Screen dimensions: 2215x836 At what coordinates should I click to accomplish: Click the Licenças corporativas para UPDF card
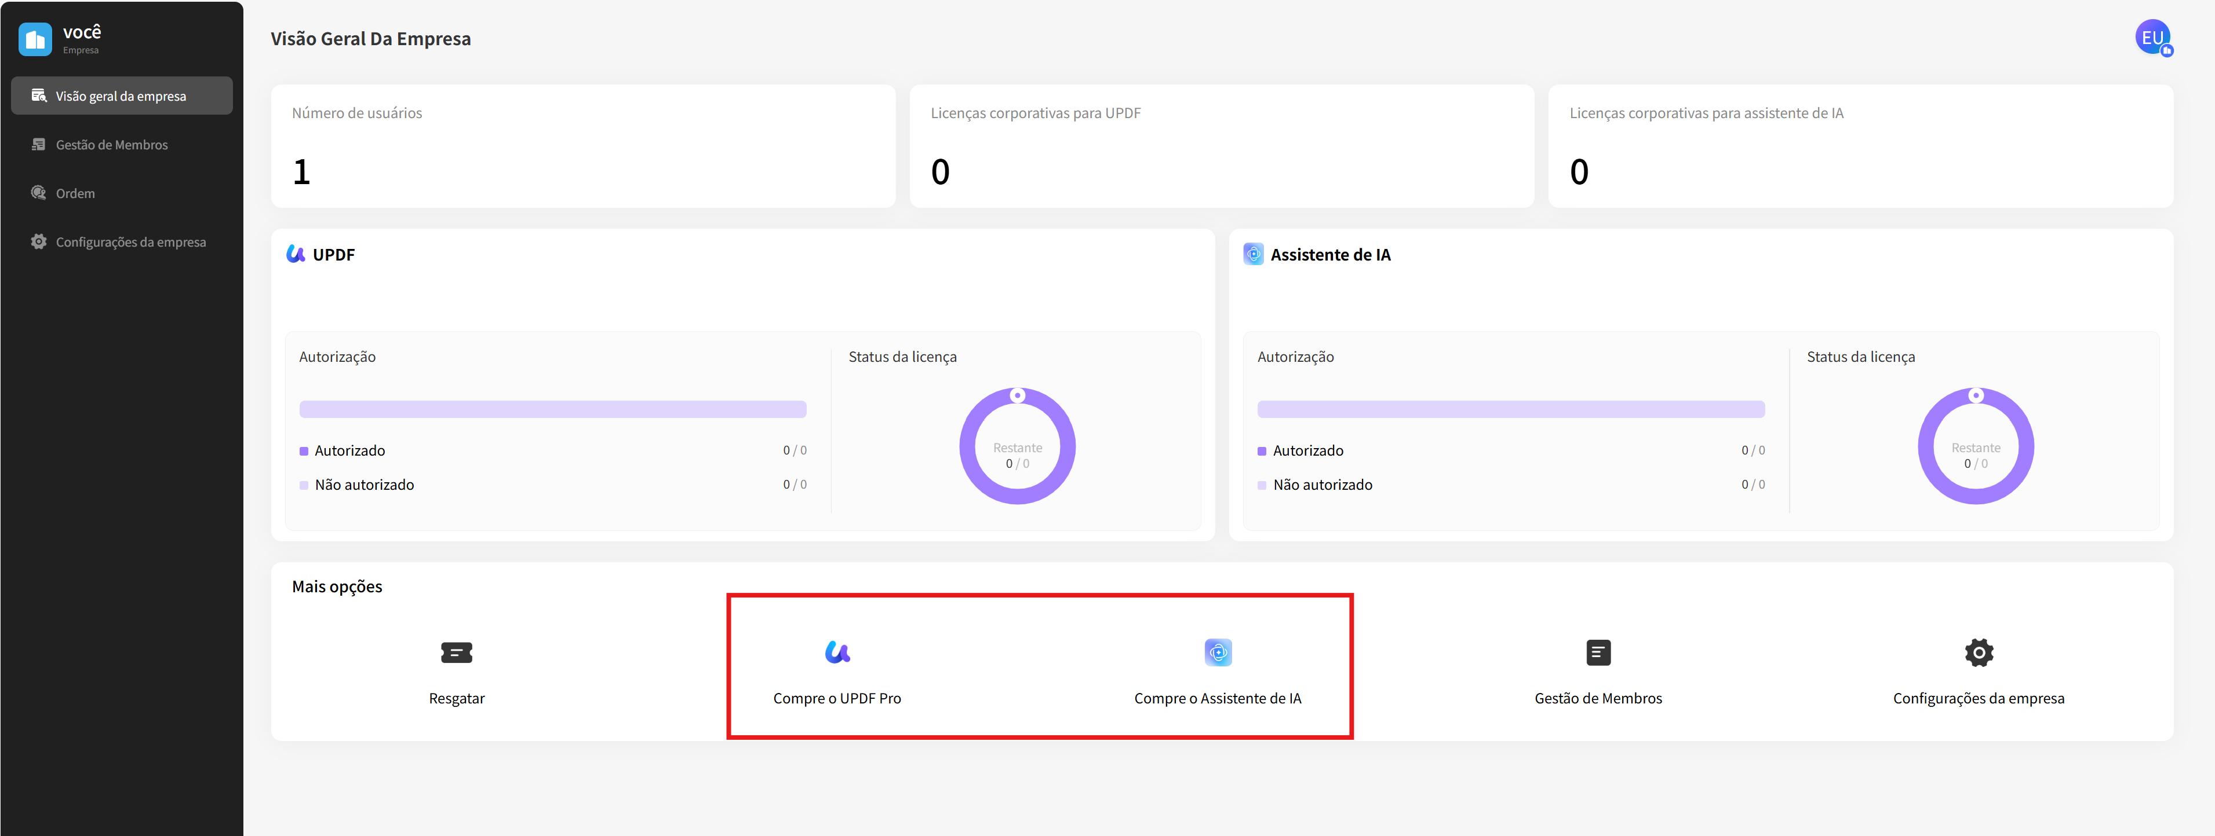(x=1222, y=145)
